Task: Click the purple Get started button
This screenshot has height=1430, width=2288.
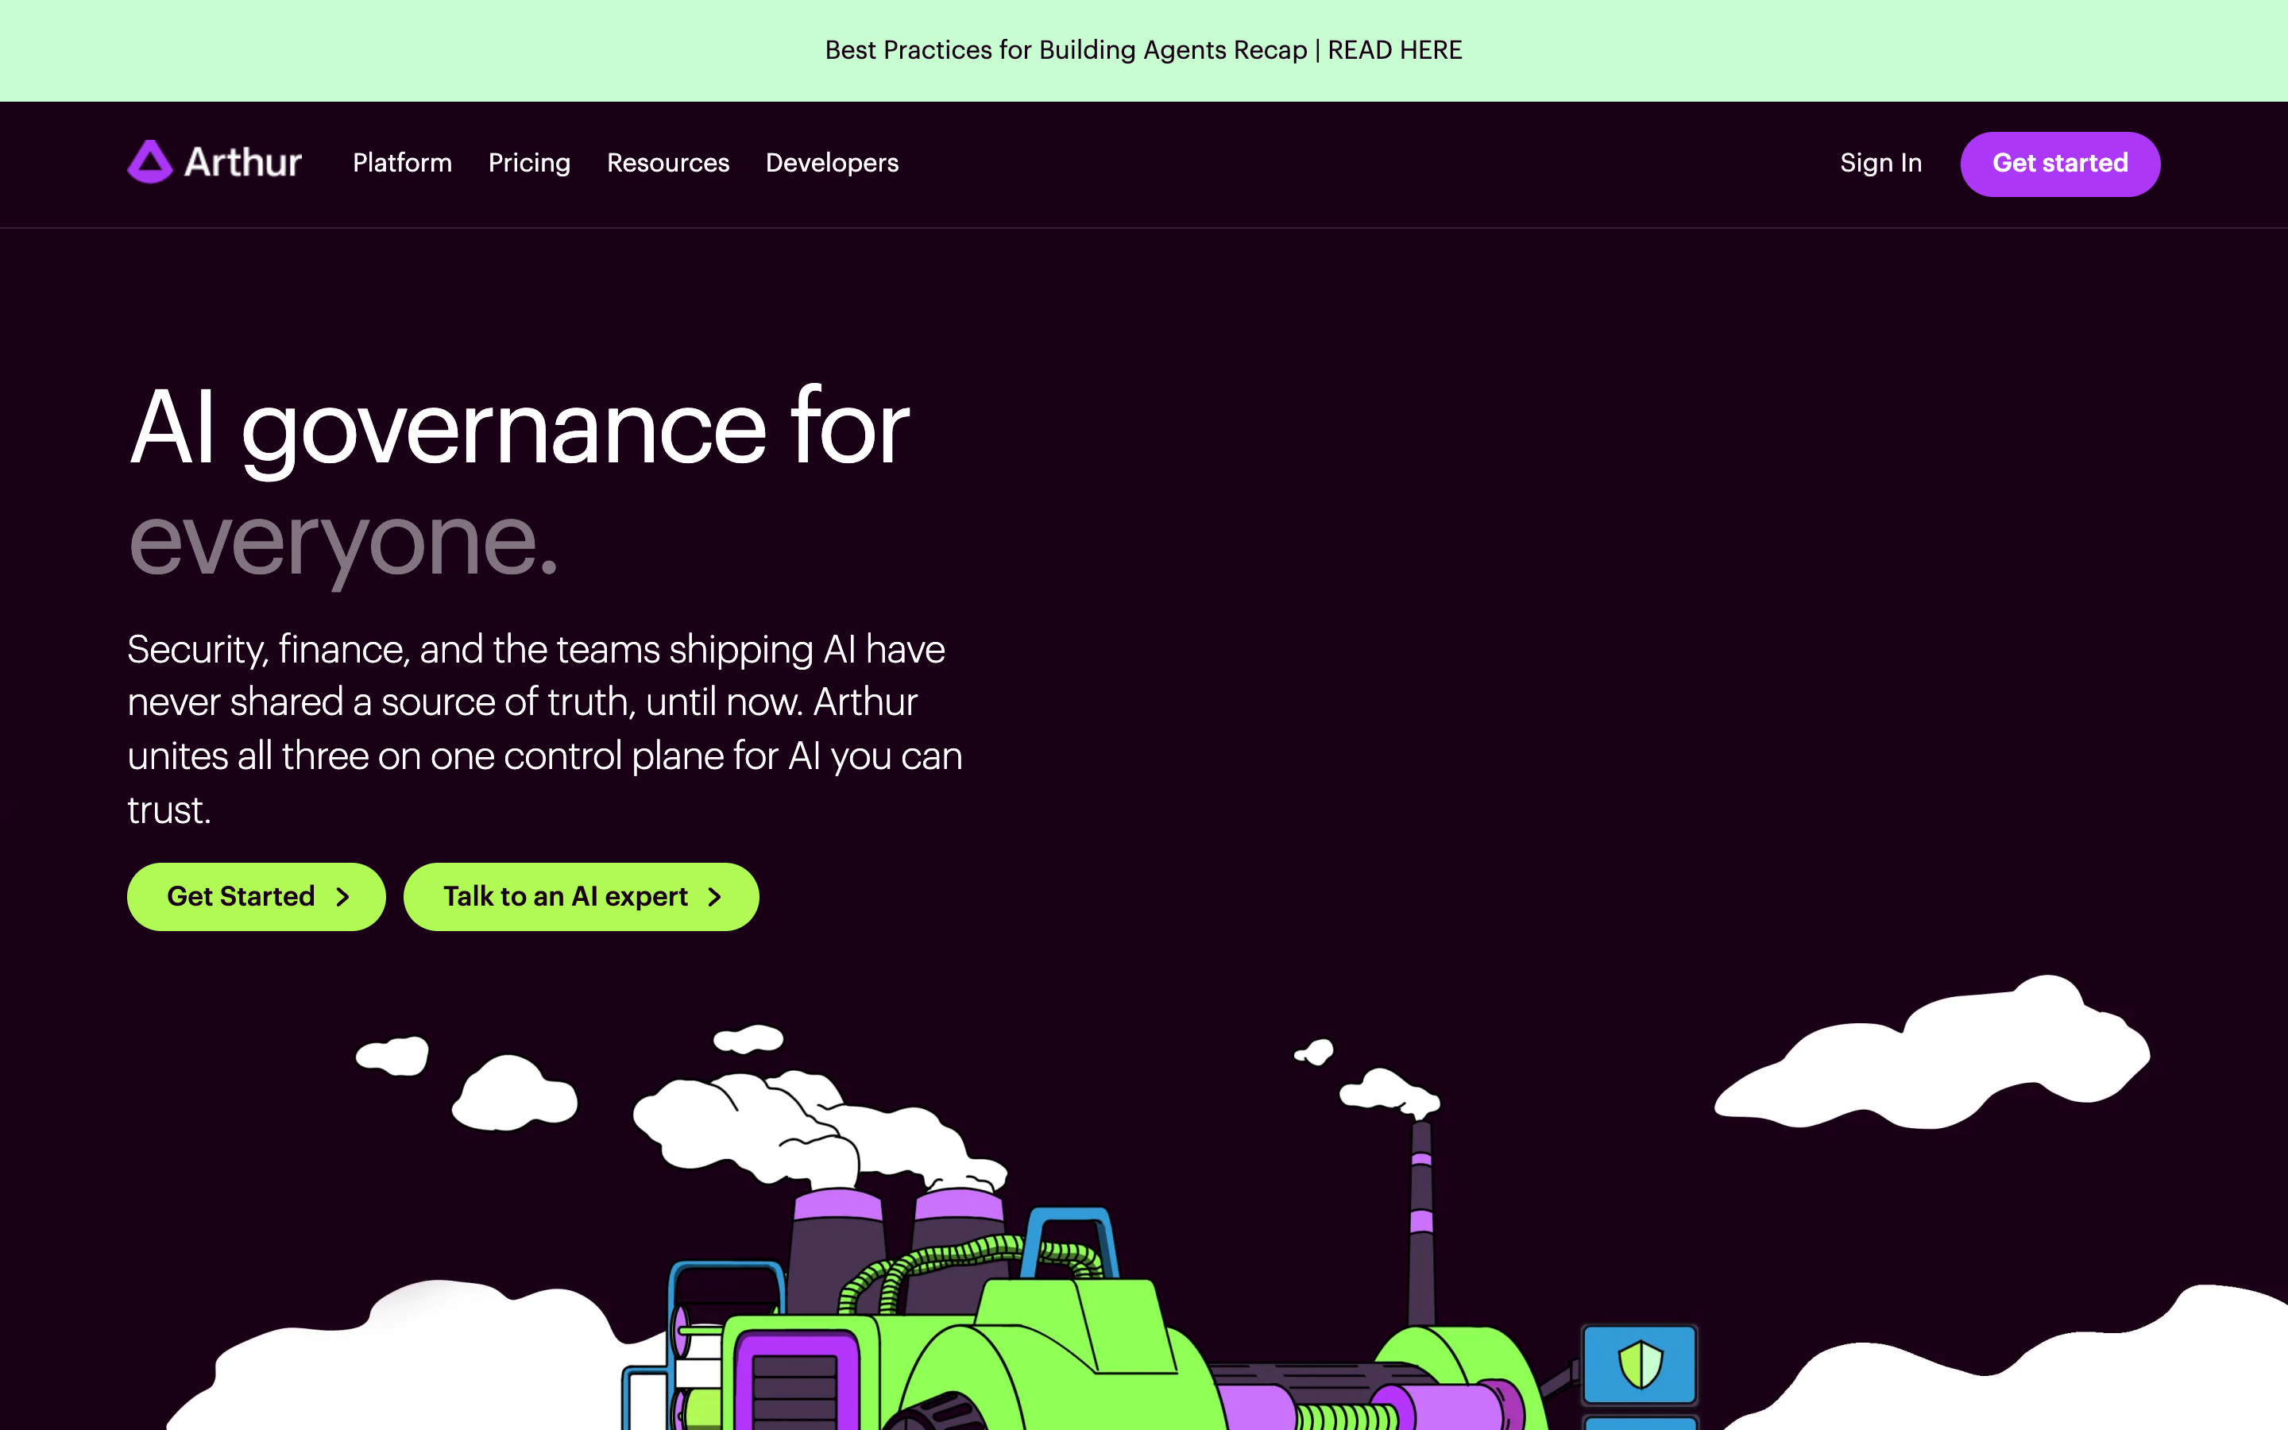Action: [2060, 164]
